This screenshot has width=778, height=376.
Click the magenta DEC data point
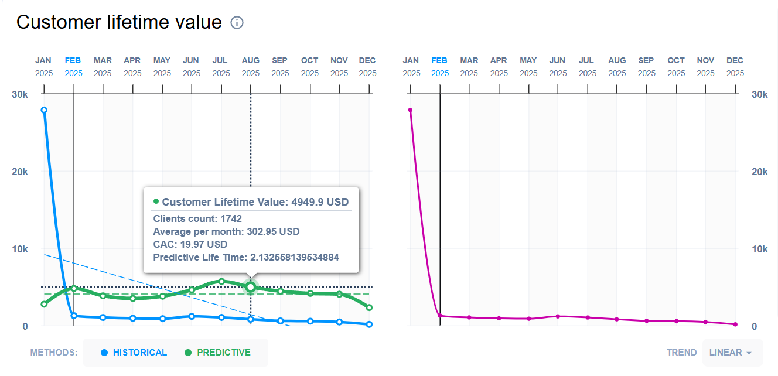(735, 324)
